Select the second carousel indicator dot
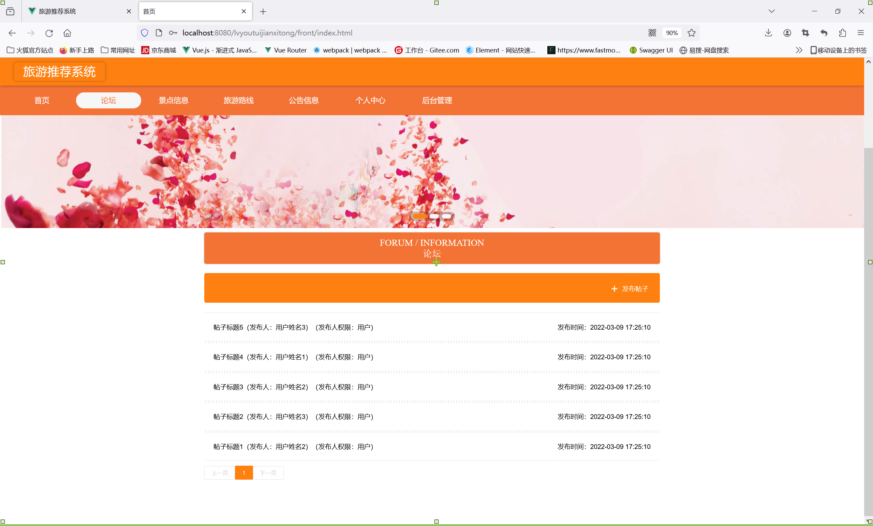Image resolution: width=873 pixels, height=526 pixels. pyautogui.click(x=434, y=216)
